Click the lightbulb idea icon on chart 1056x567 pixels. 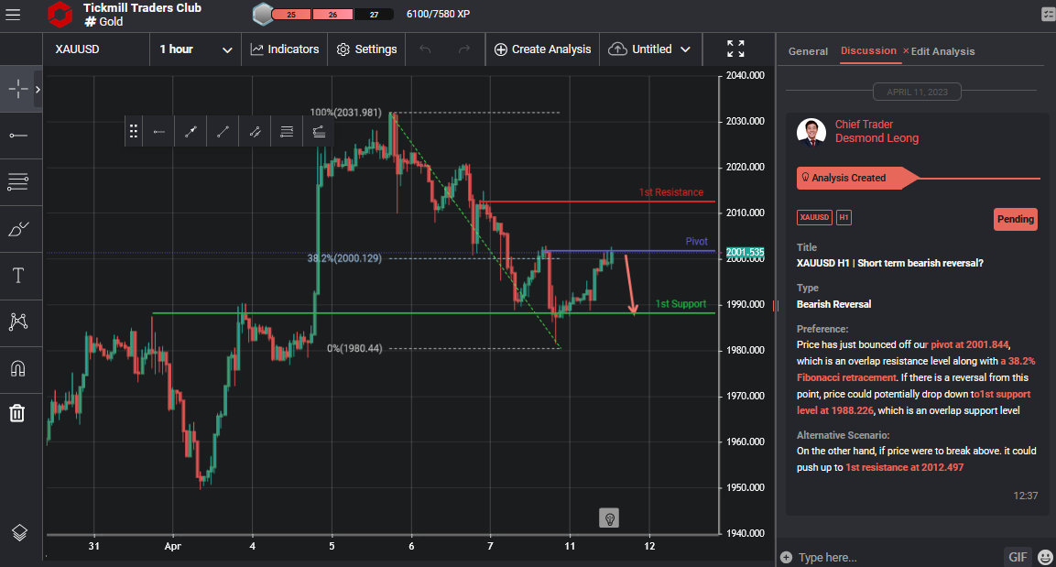pos(609,518)
